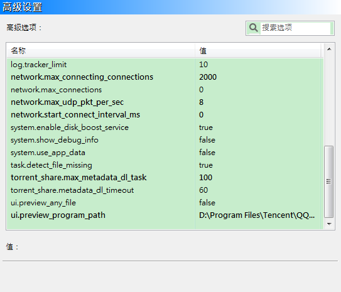Screen dimensions: 341x292
Task: Click the scrollbar down arrow
Action: [329, 224]
